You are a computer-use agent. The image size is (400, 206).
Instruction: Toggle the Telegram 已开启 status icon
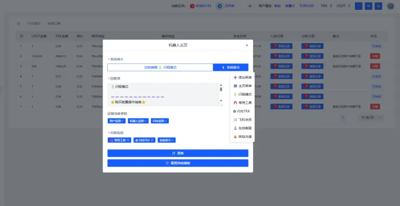(x=220, y=6)
